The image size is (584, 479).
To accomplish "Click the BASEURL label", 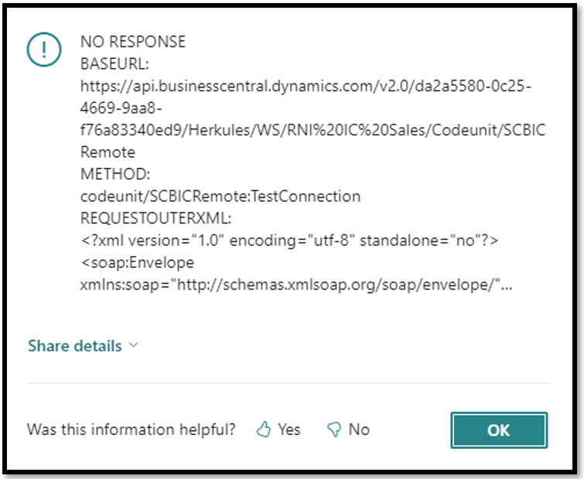I will point(114,63).
